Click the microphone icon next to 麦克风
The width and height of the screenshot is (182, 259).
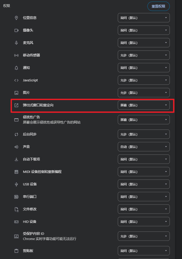[x=16, y=43]
